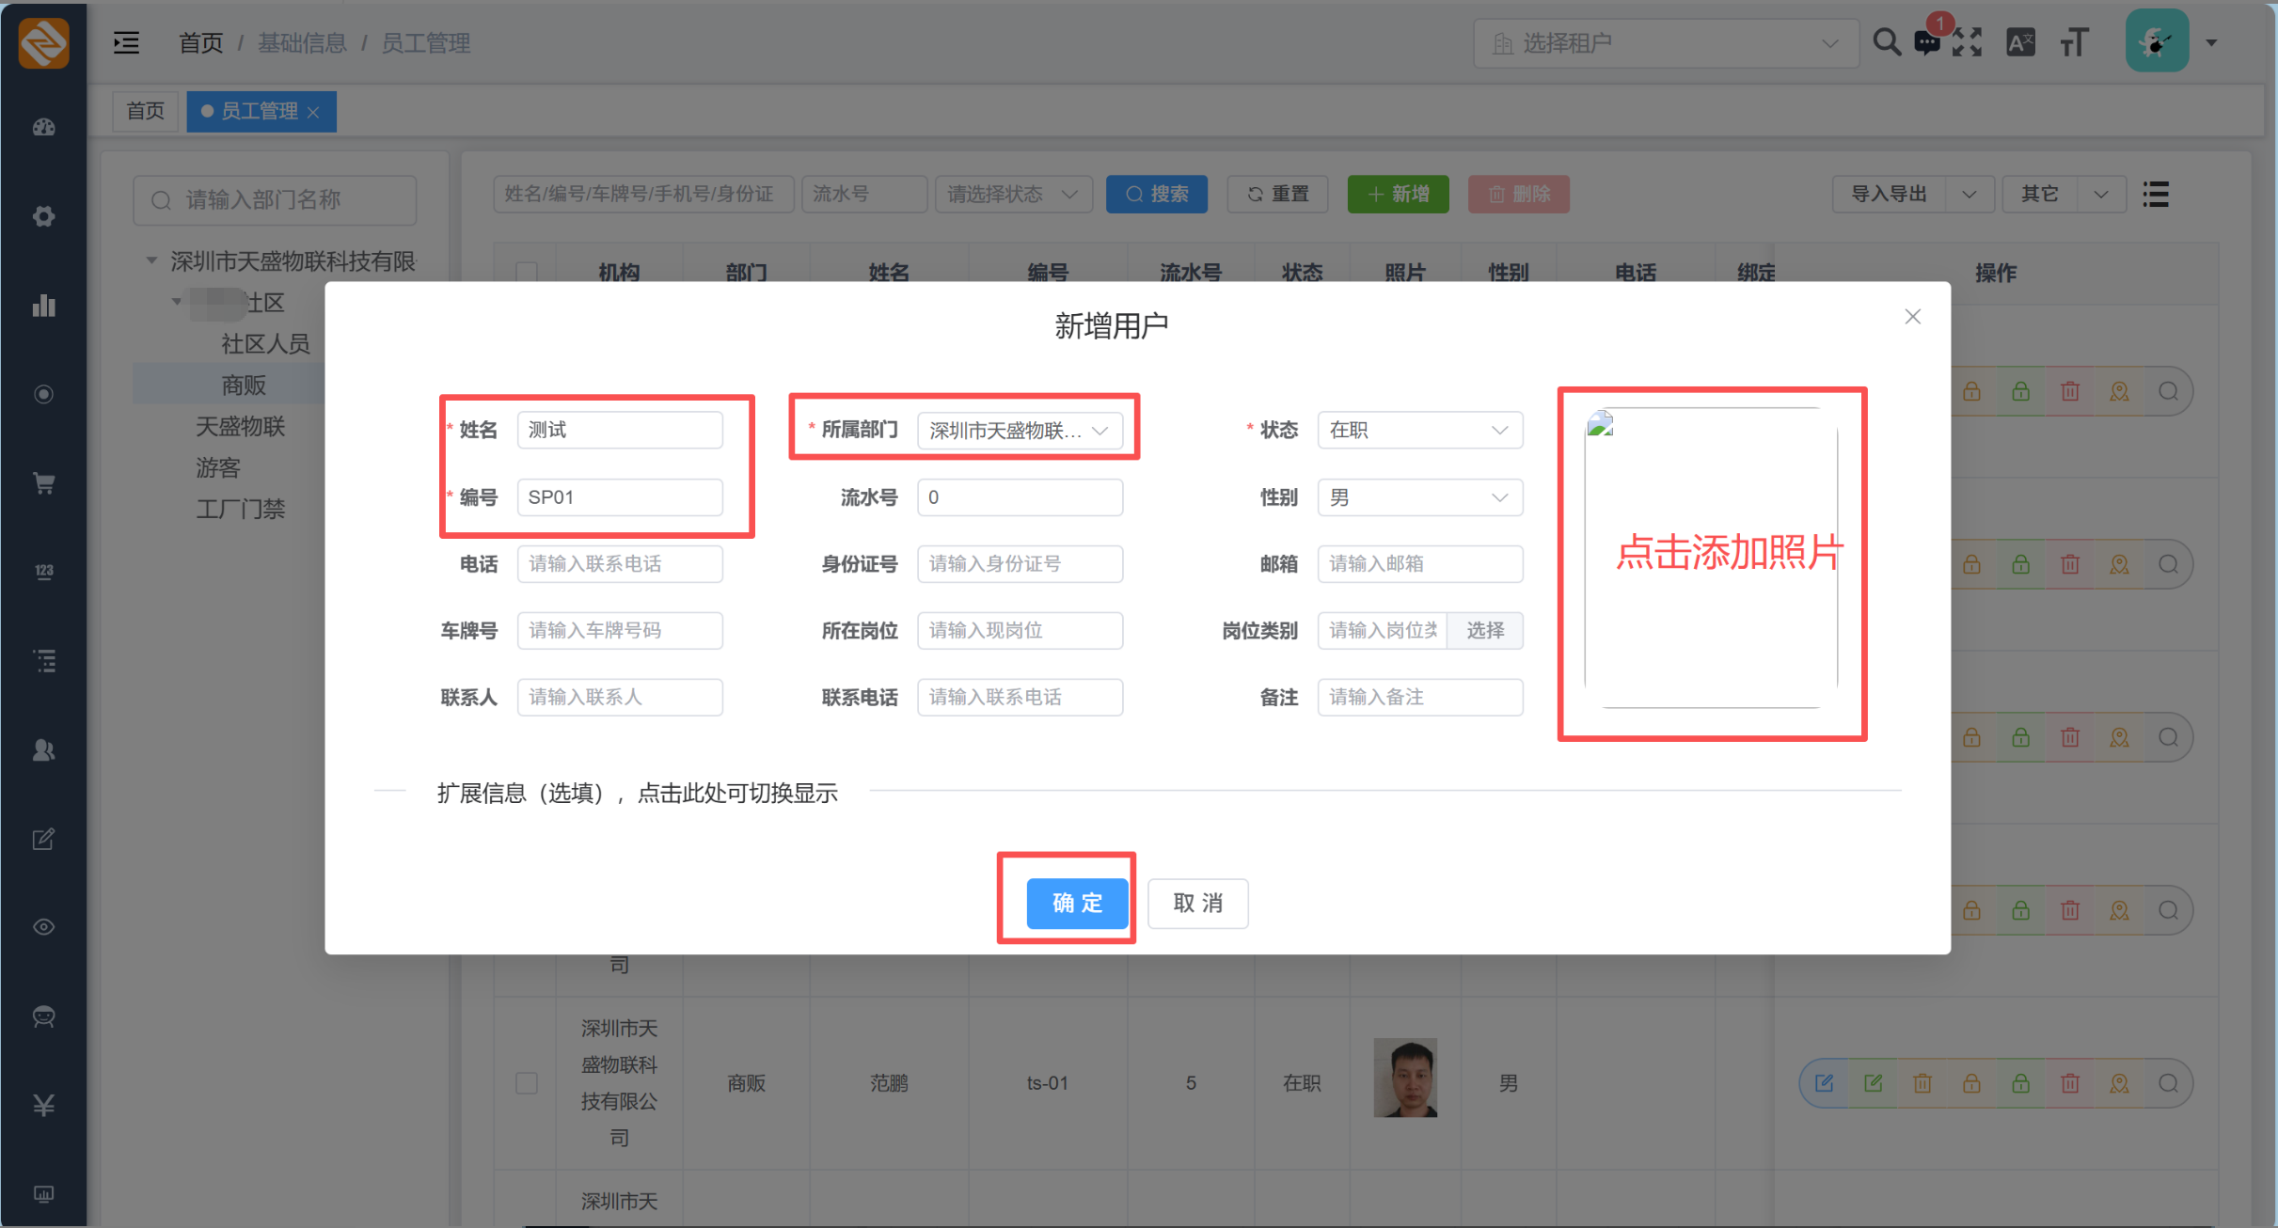Viewport: 2278px width, 1228px height.
Task: Click the photo upload placeholder area
Action: coord(1711,557)
